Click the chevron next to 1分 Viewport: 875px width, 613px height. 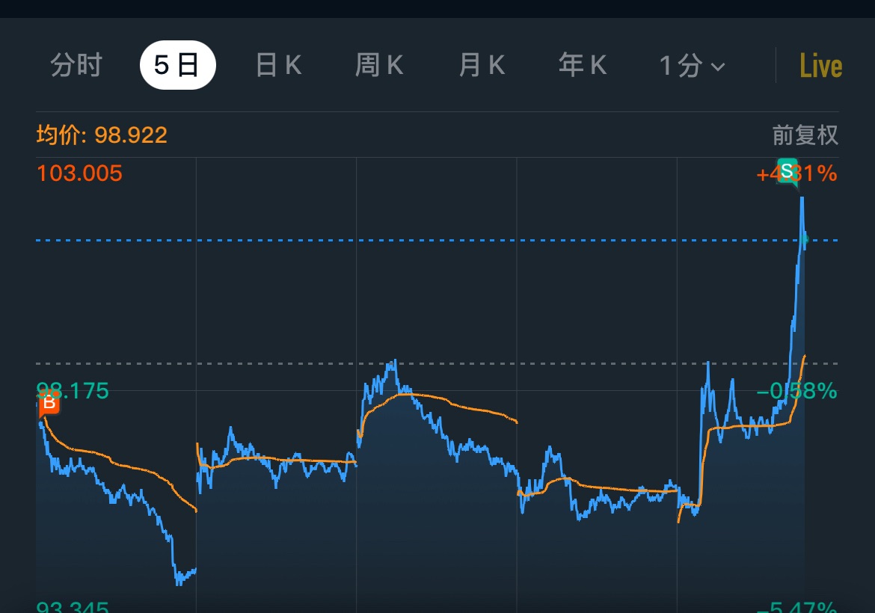(718, 67)
